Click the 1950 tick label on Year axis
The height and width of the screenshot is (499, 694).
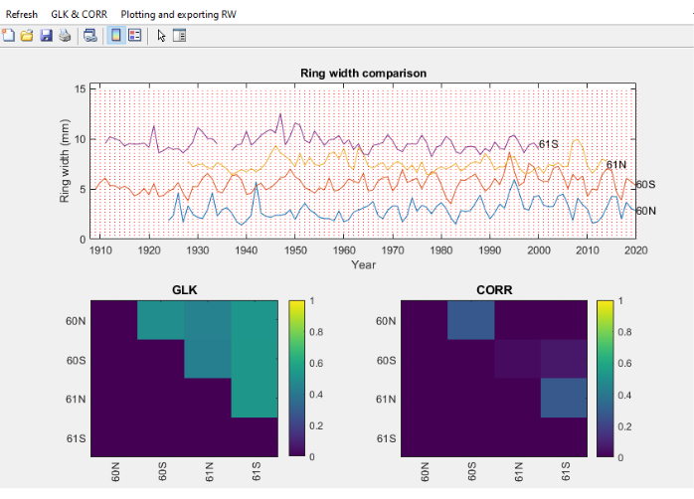295,250
